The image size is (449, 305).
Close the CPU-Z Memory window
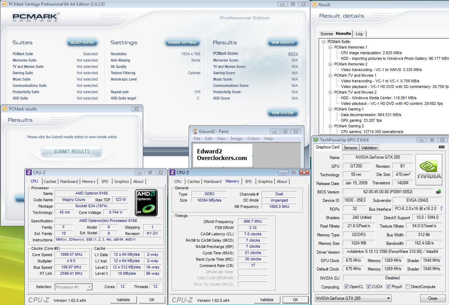point(304,172)
